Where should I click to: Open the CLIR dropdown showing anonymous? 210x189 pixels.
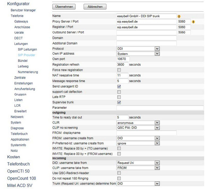tap(138, 123)
